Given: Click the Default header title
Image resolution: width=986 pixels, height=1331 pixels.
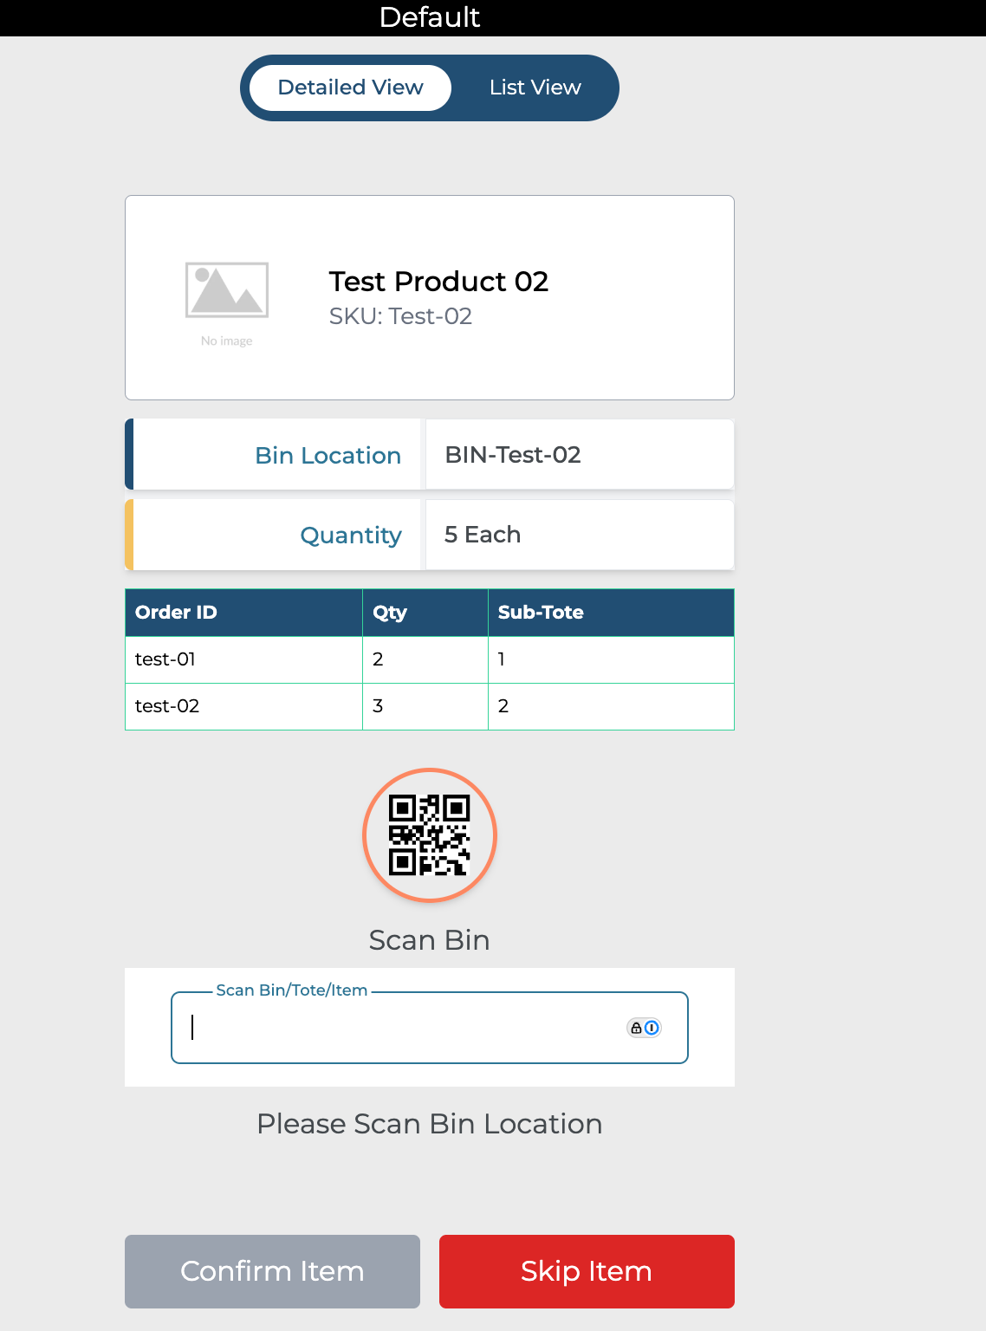Looking at the screenshot, I should (430, 17).
